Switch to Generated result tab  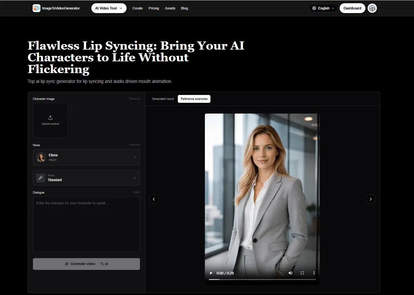tap(163, 99)
